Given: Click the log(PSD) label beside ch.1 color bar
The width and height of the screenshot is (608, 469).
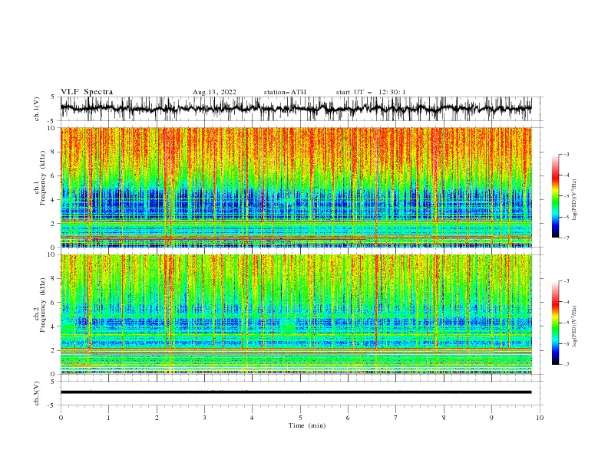Looking at the screenshot, I should pyautogui.click(x=574, y=200).
